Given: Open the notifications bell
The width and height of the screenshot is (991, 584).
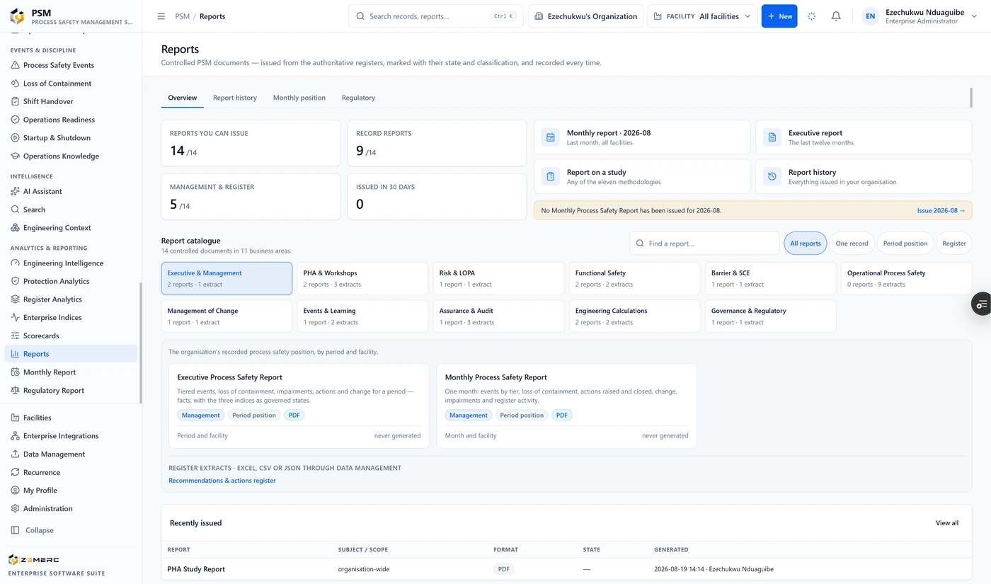Looking at the screenshot, I should click(x=836, y=16).
